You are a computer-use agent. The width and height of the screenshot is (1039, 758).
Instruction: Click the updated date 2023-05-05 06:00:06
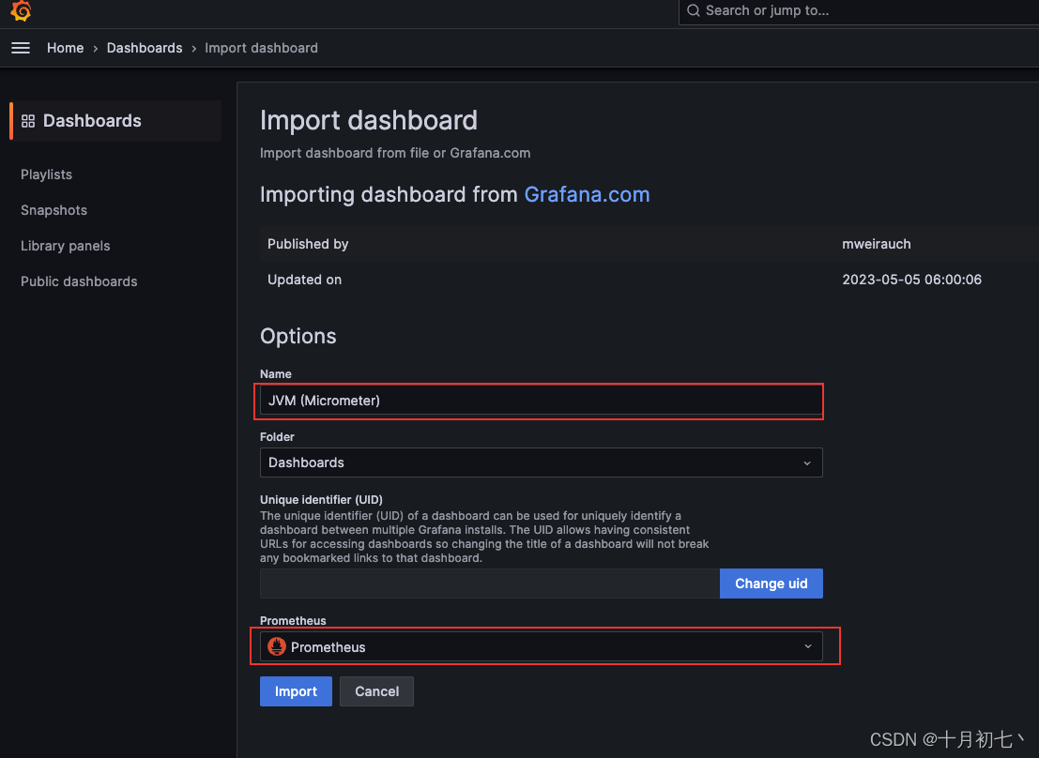[911, 280]
